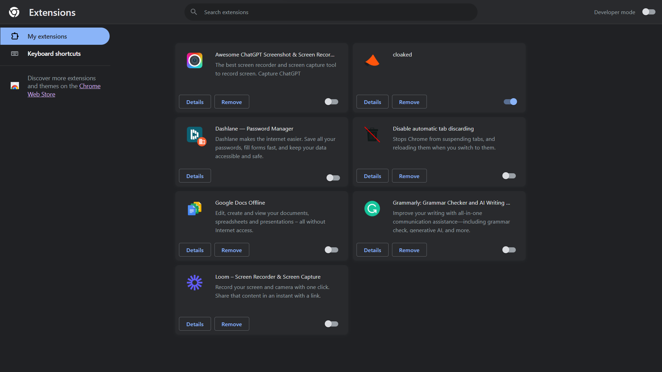
Task: Remove the cloaked extension
Action: click(x=409, y=102)
